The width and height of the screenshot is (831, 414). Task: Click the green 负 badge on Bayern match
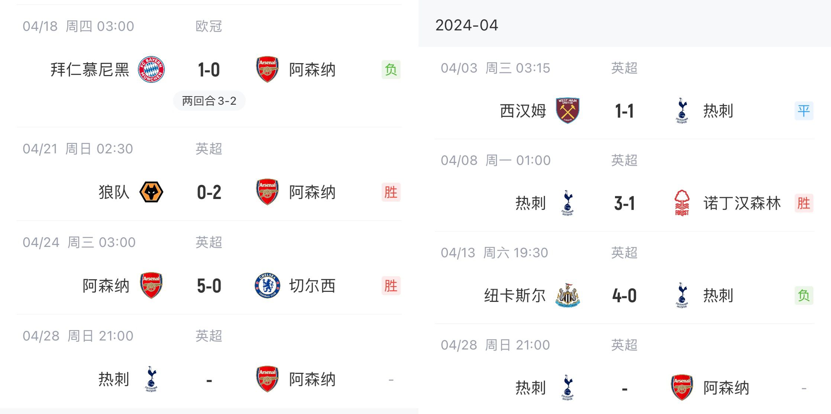tap(391, 69)
